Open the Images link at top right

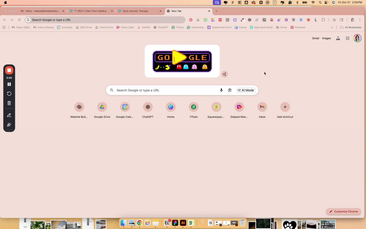point(326,38)
